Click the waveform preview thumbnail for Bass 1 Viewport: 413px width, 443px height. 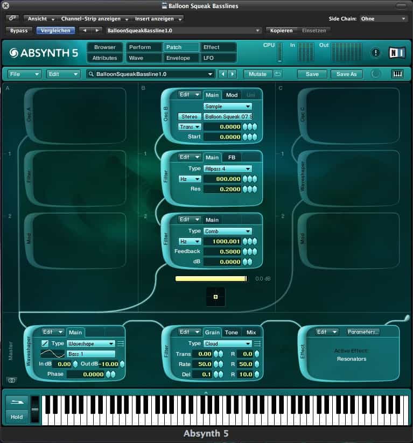53,354
